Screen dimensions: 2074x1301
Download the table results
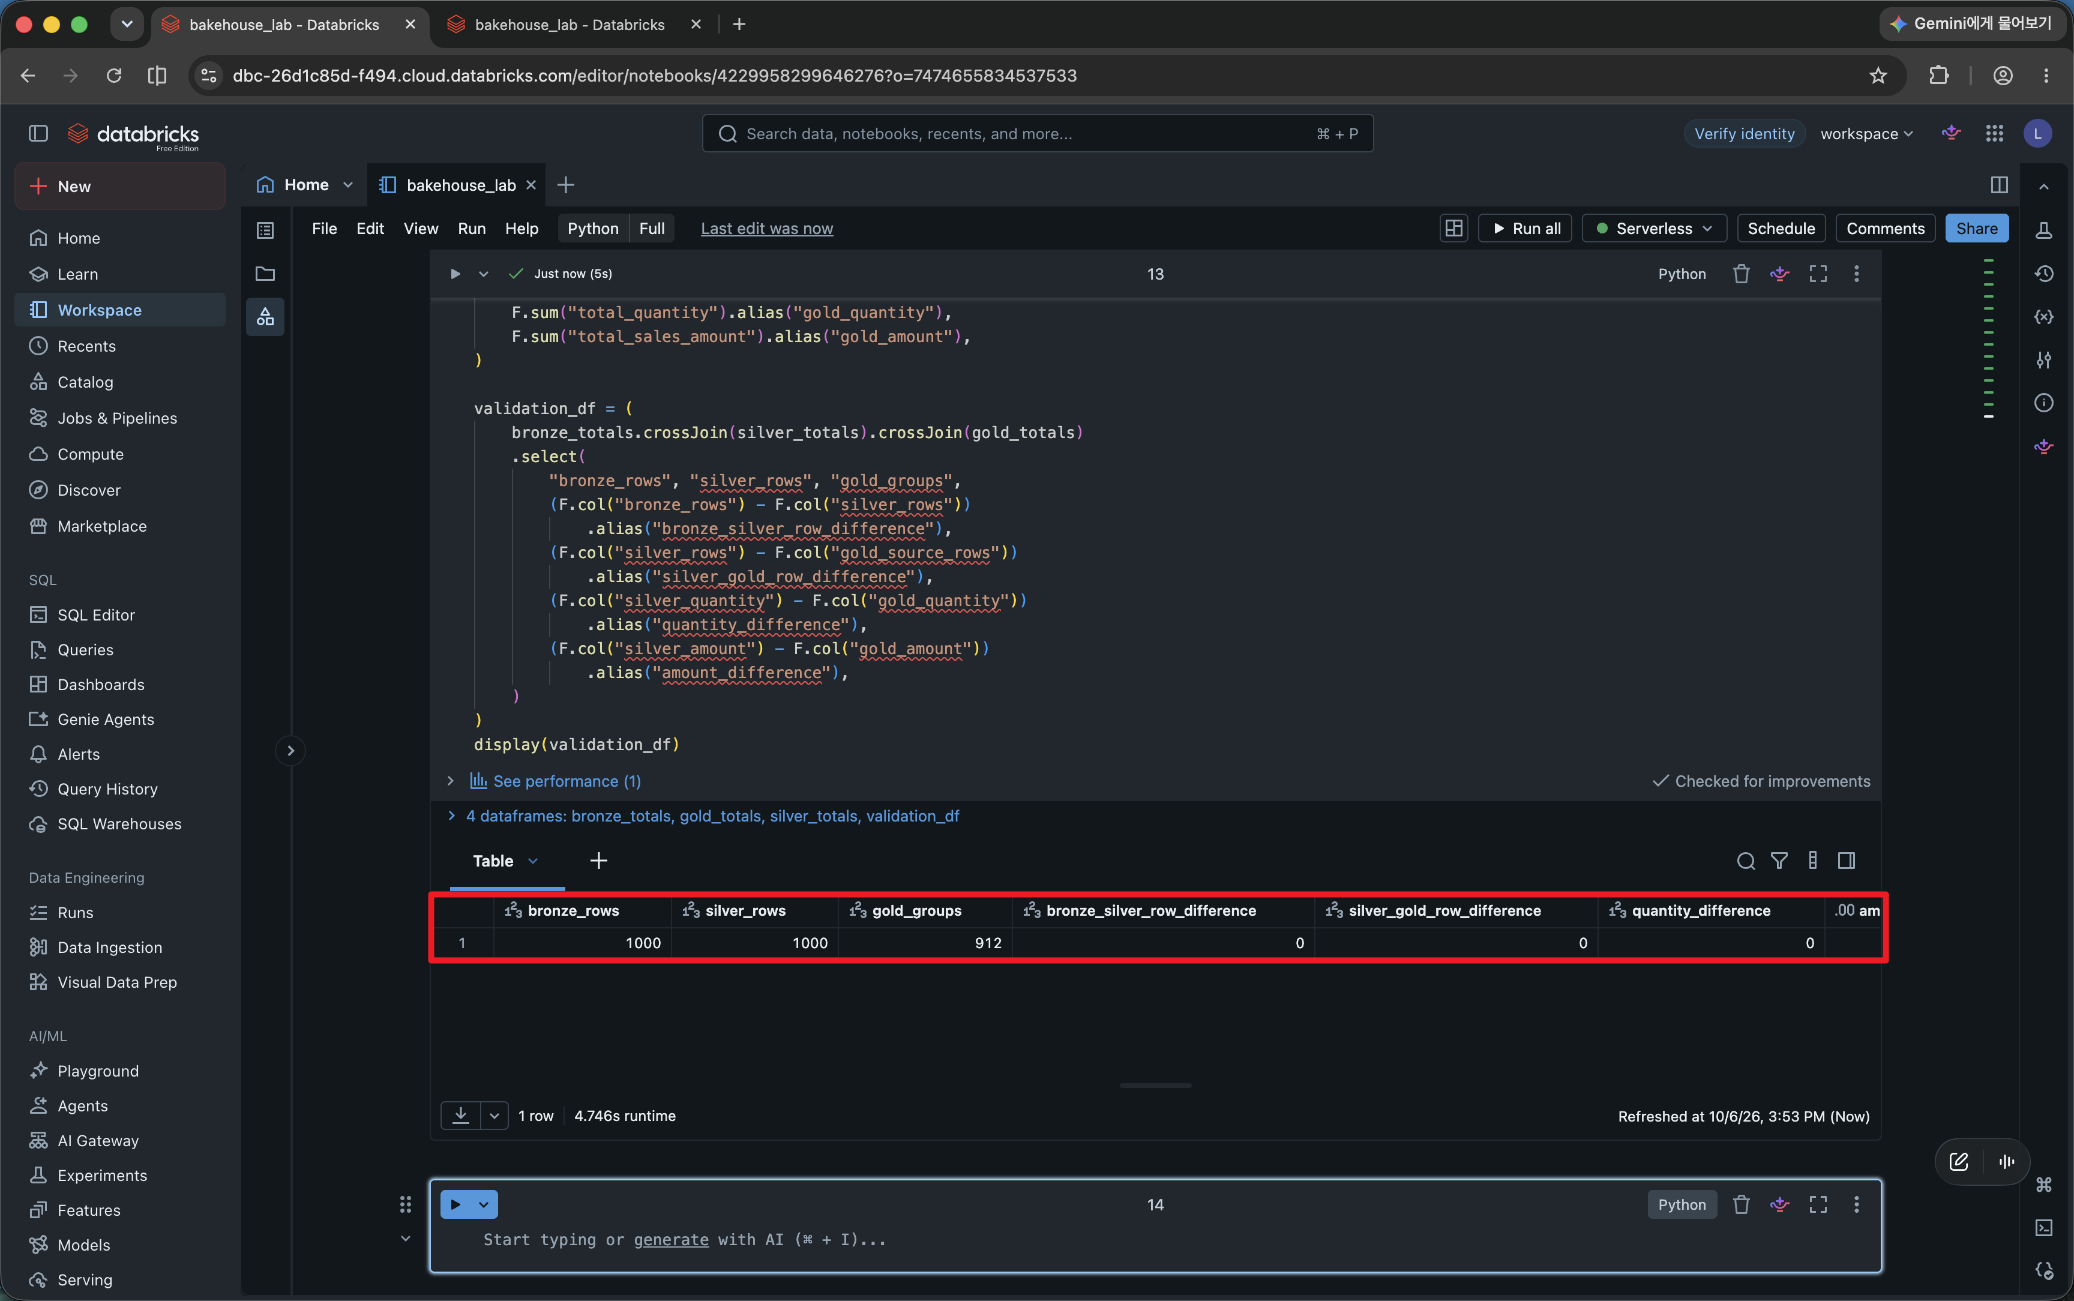coord(460,1115)
